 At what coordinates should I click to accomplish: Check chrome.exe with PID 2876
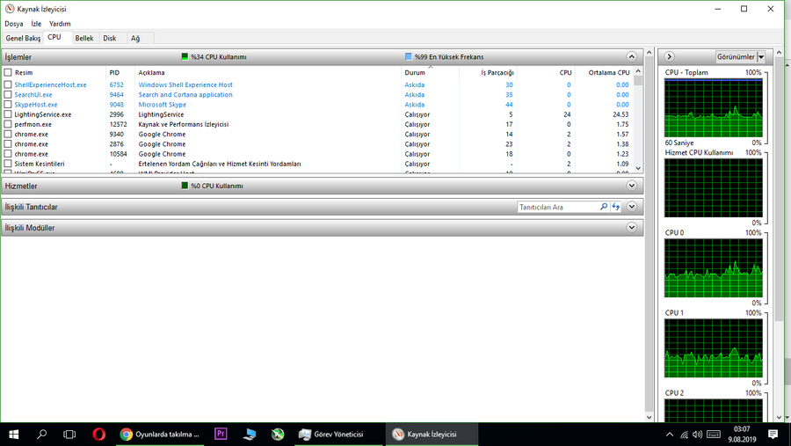pyautogui.click(x=8, y=144)
